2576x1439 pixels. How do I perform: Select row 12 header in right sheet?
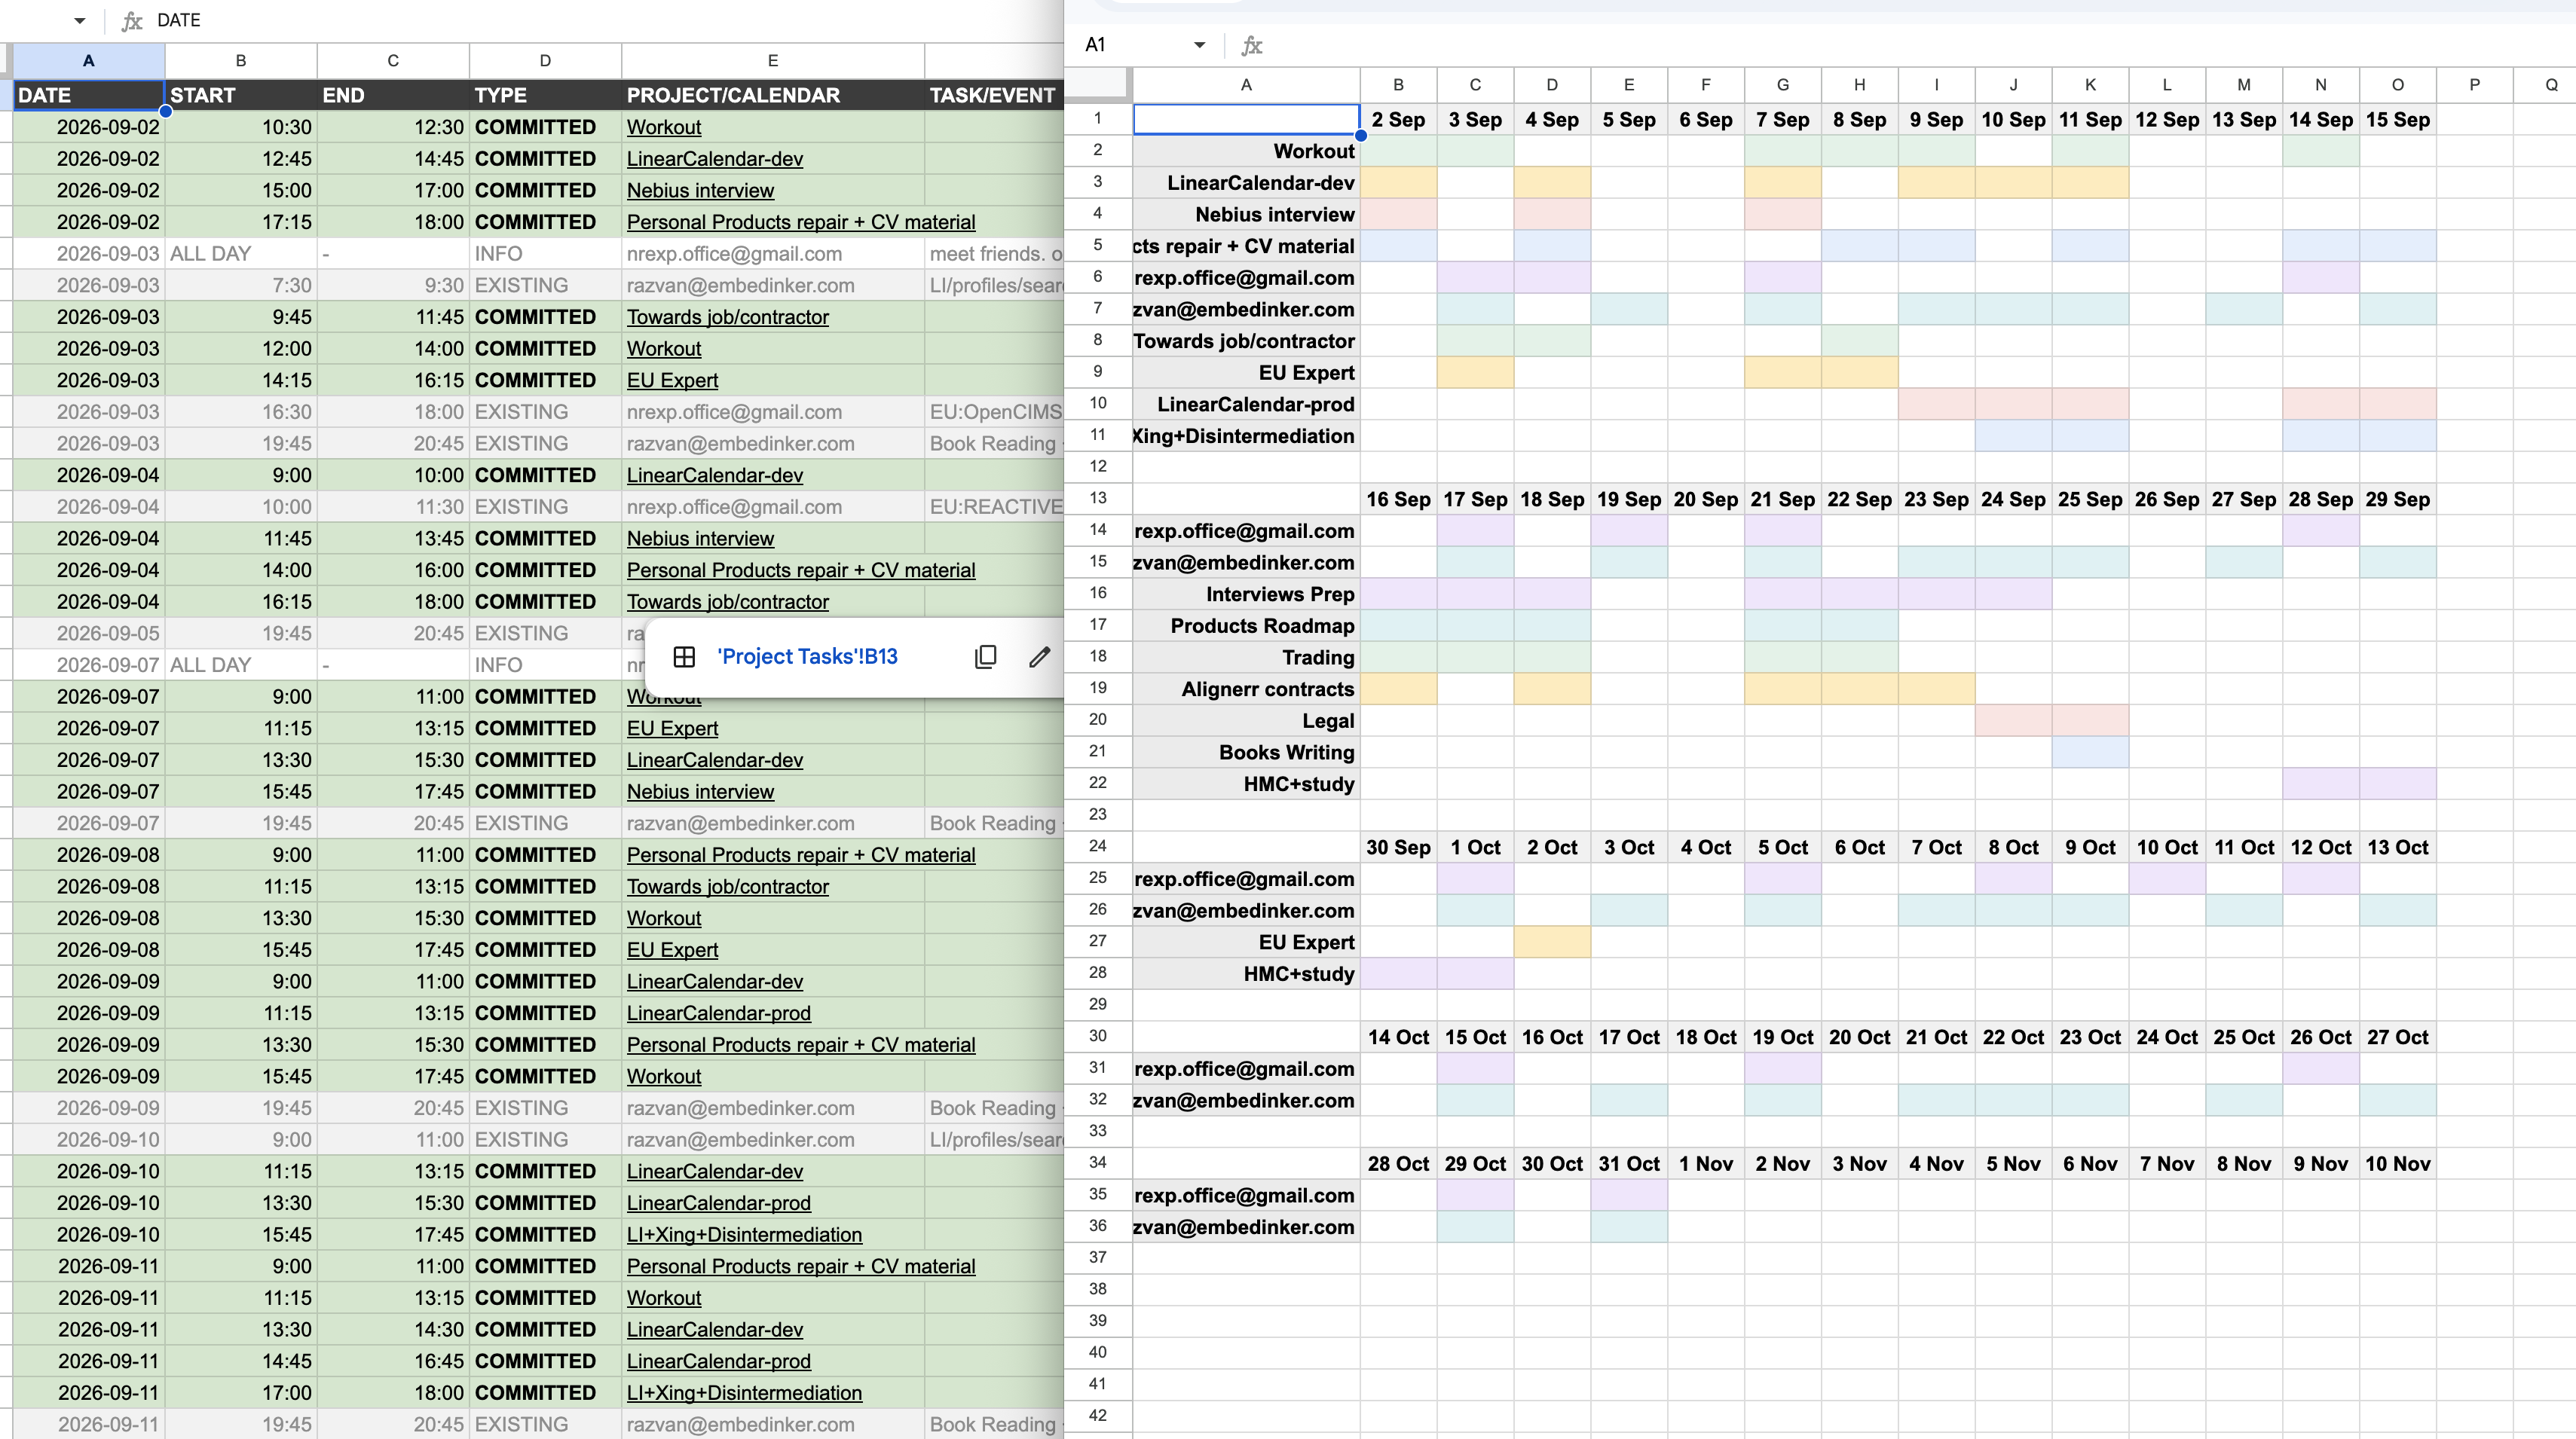pos(1098,466)
